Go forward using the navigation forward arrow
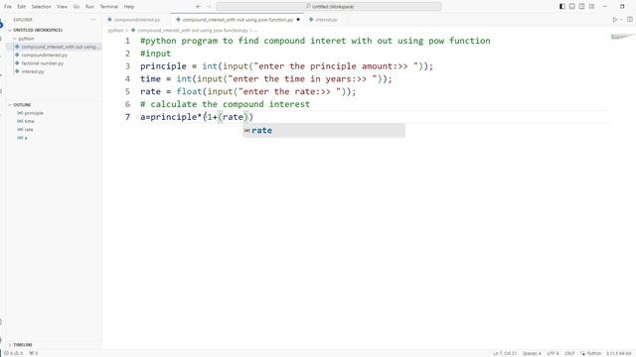Viewport: 636px width, 357px height. [209, 7]
